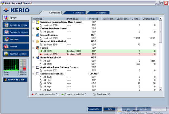169x114 pixels.
Task: Click the 1596 outgoing bytes value
Action: tap(153, 61)
